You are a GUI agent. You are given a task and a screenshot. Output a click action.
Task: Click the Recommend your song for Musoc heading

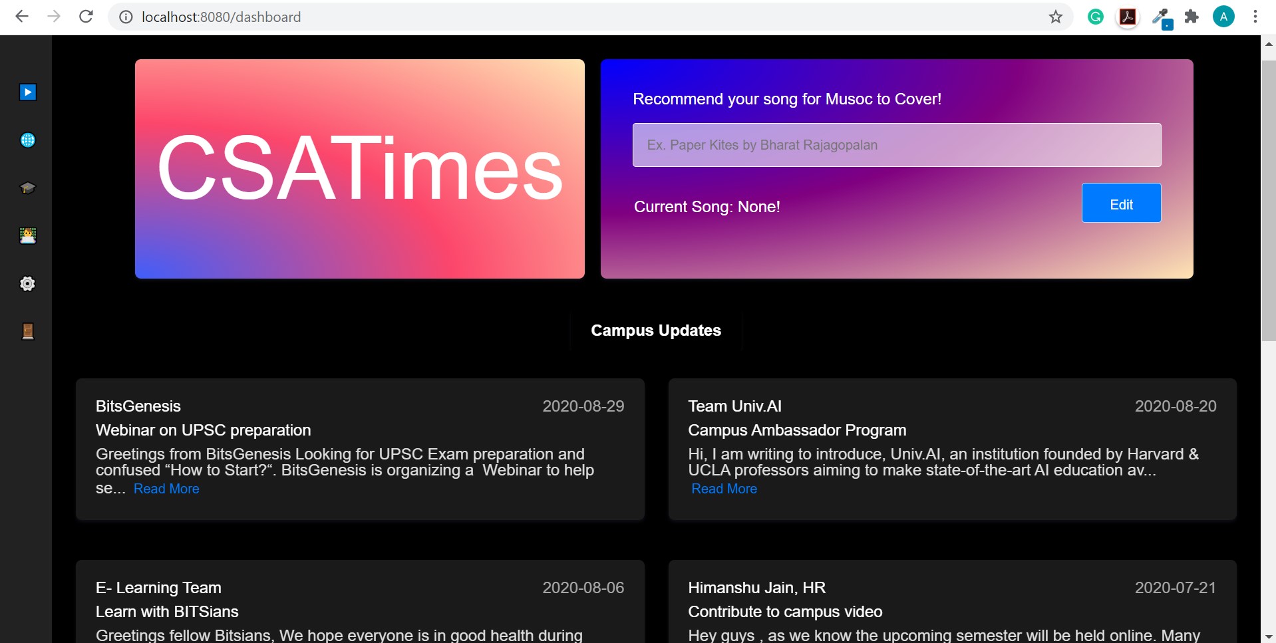(787, 99)
